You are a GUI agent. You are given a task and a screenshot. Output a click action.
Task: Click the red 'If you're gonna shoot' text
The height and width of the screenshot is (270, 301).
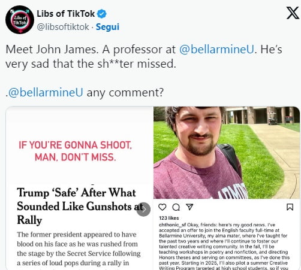76,151
